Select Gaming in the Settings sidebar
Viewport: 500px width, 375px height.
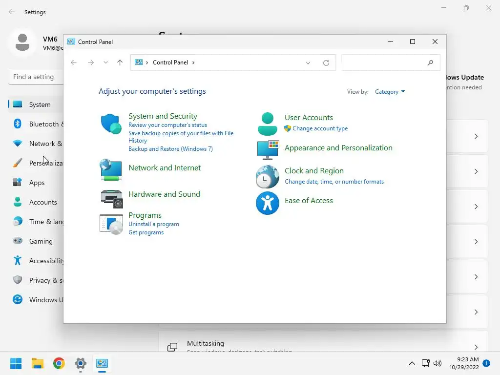click(36, 241)
